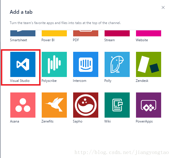
Task: Select the Visual Studio app tile
Action: [23, 64]
